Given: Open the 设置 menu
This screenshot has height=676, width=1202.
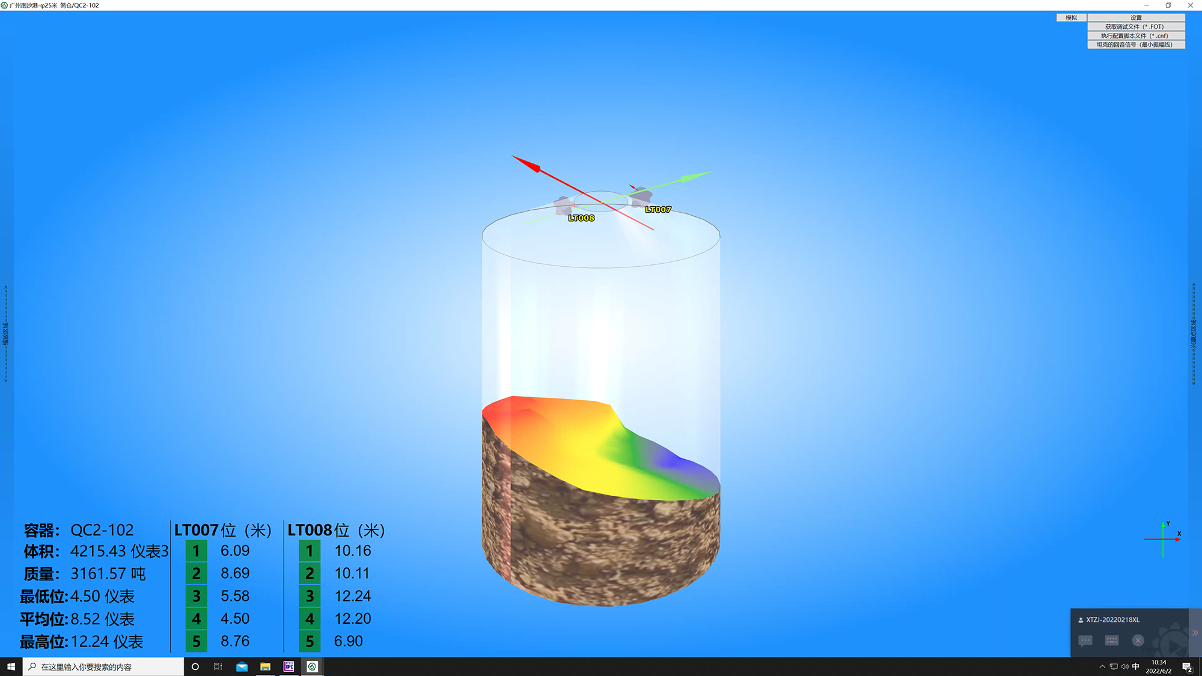Looking at the screenshot, I should pos(1135,18).
